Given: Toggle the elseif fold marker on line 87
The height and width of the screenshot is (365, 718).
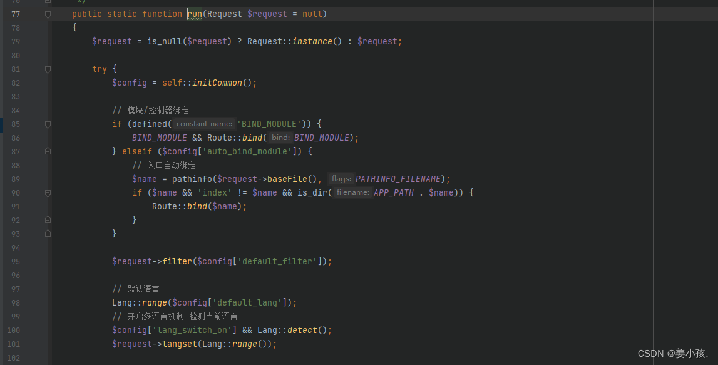Looking at the screenshot, I should 48,151.
